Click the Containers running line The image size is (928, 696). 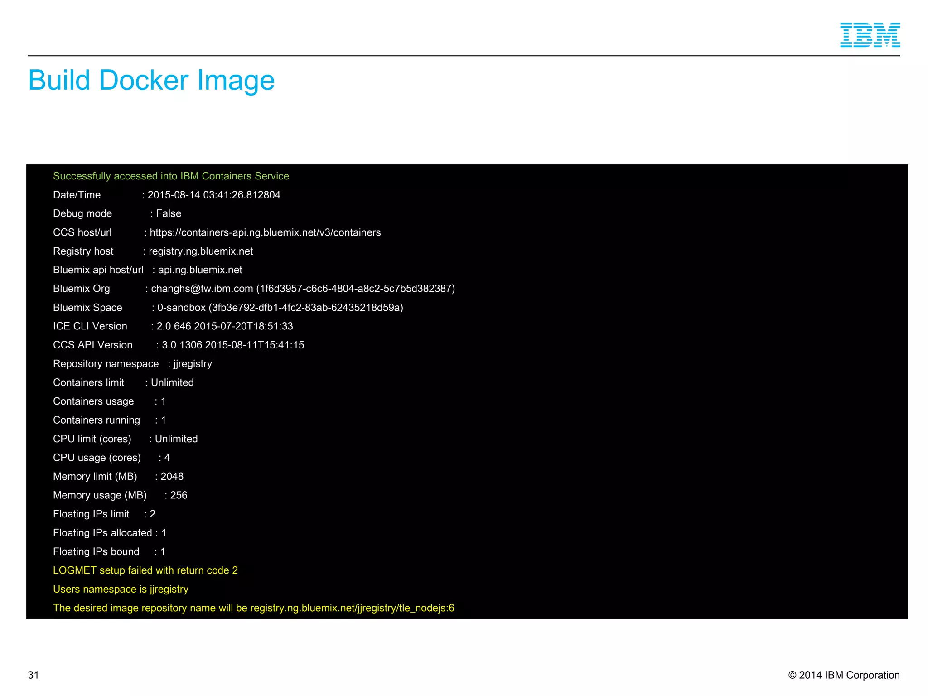[x=109, y=420]
